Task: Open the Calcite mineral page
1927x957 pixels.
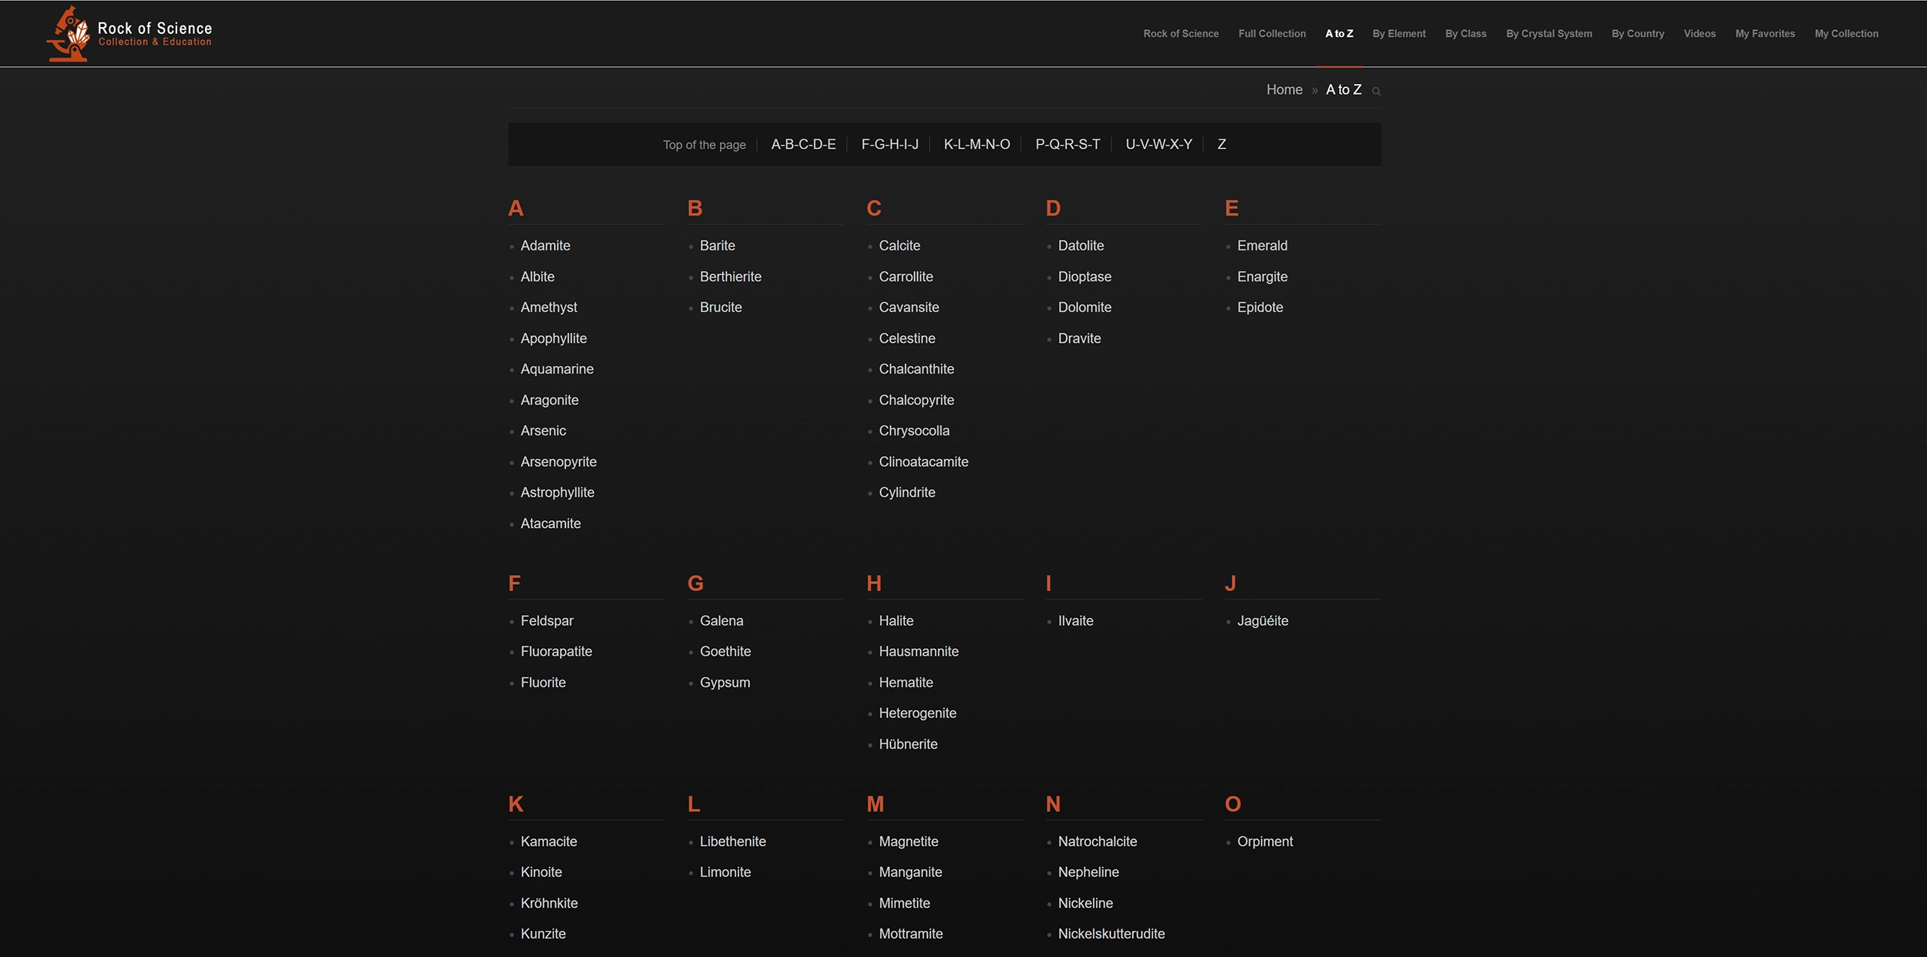Action: click(900, 246)
